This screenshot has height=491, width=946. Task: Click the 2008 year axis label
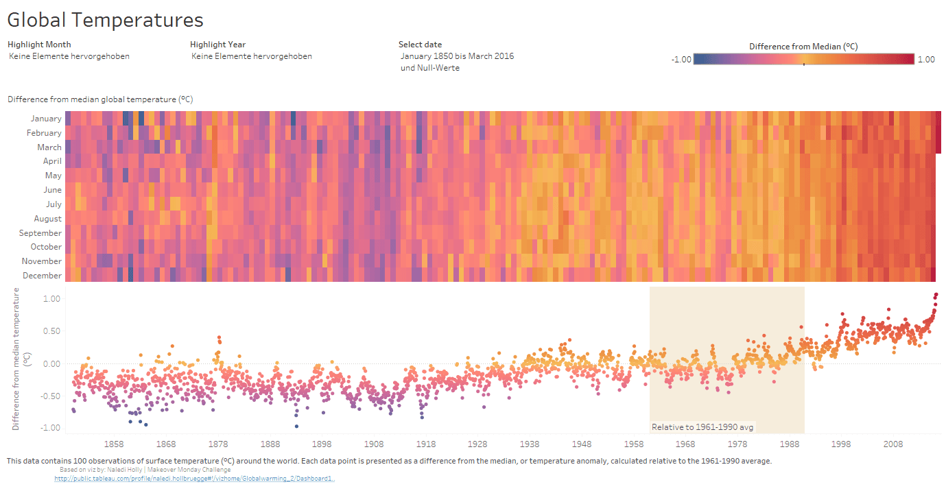click(x=893, y=444)
